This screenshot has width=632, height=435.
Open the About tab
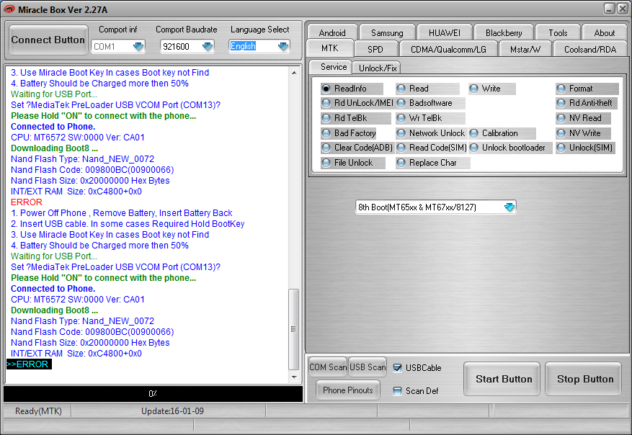point(605,32)
